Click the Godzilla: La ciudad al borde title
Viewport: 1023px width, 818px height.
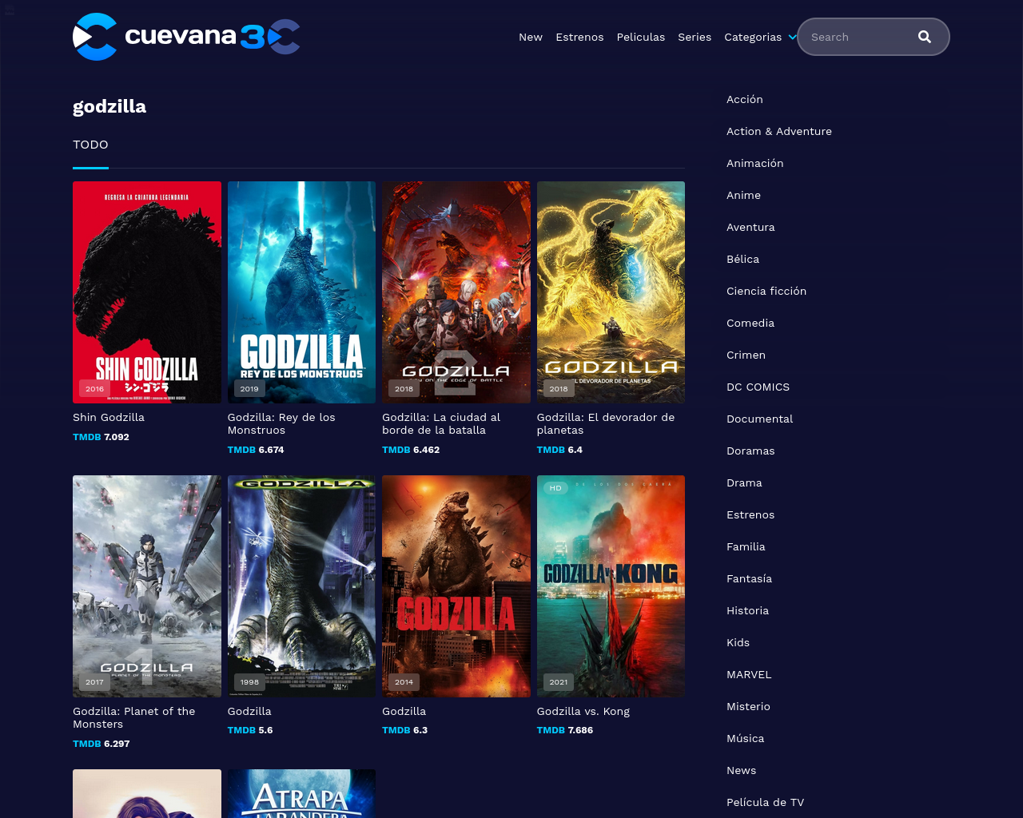pyautogui.click(x=441, y=423)
